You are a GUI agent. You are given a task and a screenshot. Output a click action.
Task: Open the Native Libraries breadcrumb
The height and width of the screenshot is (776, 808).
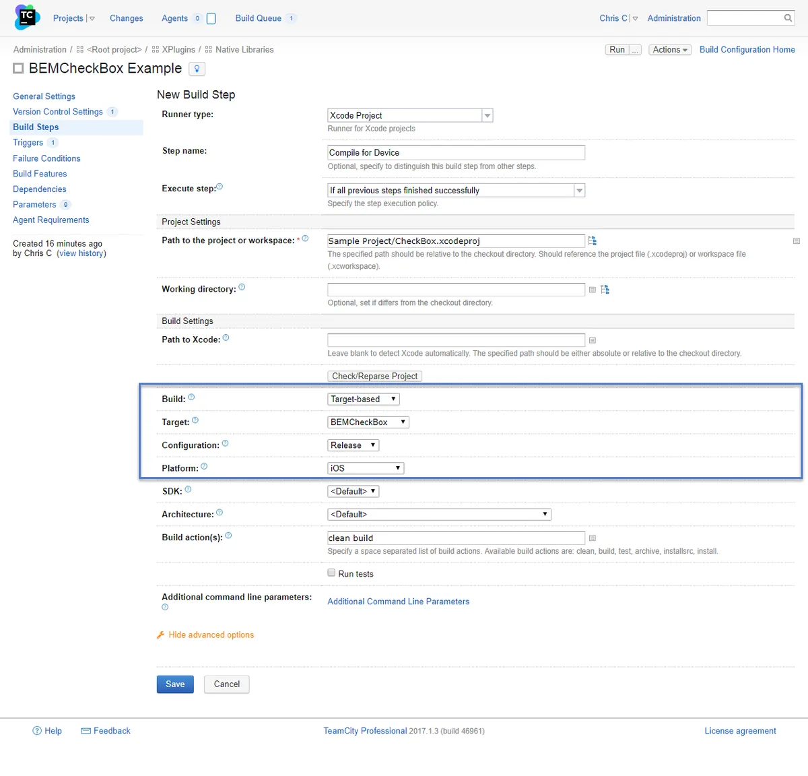244,50
